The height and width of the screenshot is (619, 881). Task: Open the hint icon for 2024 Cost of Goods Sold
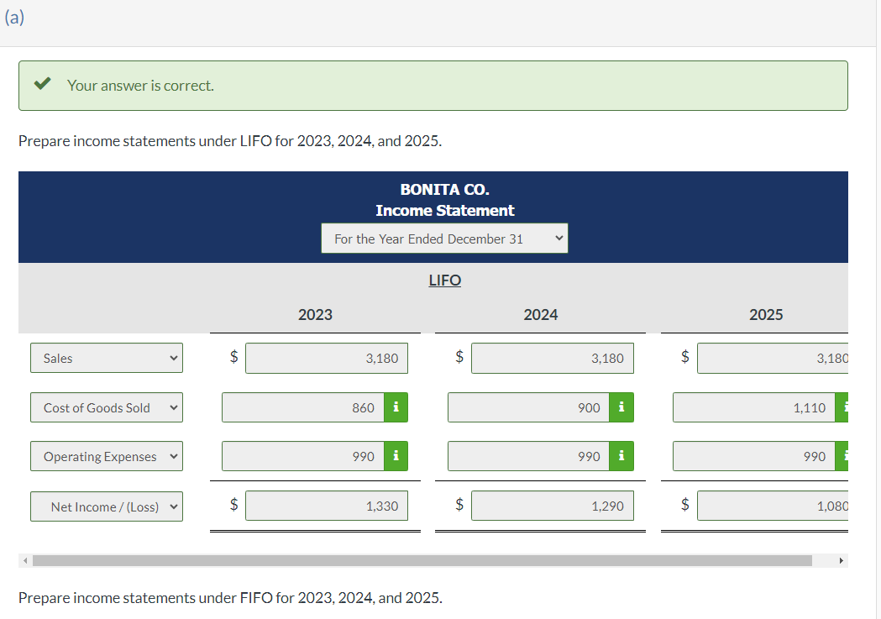coord(621,407)
